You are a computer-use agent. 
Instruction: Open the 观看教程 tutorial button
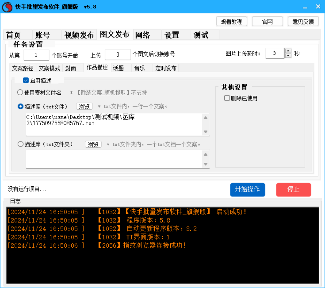(x=232, y=21)
